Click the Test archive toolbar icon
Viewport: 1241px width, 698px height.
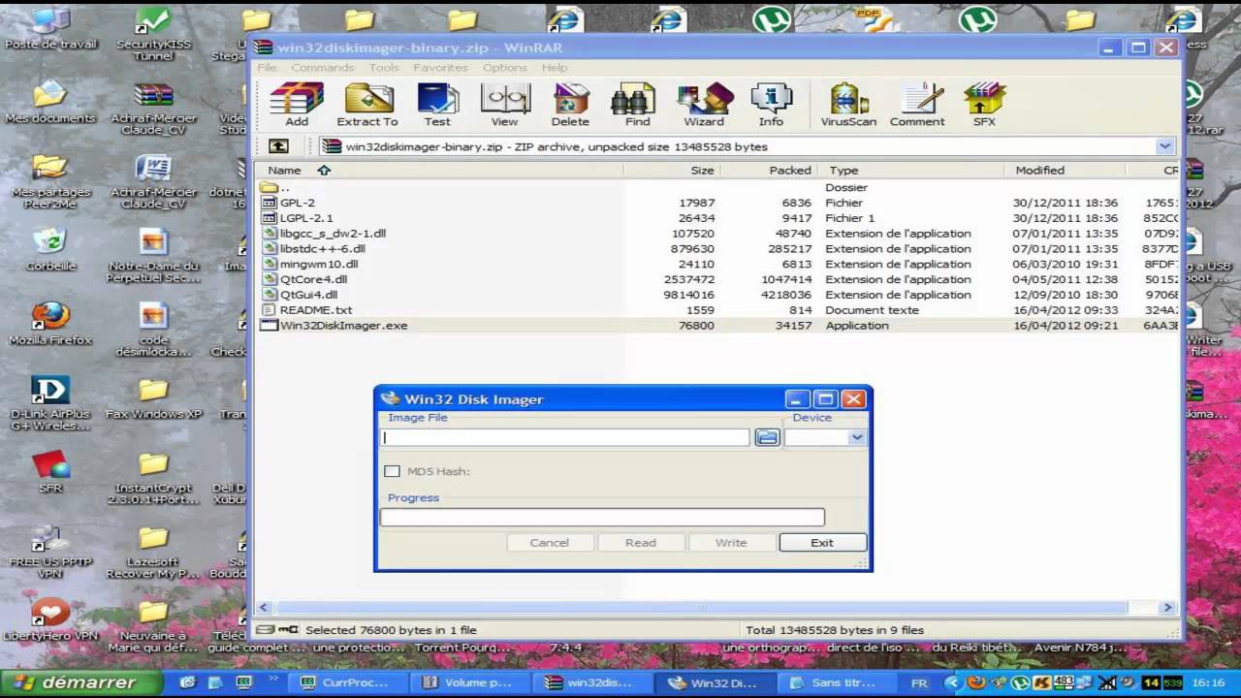point(437,105)
